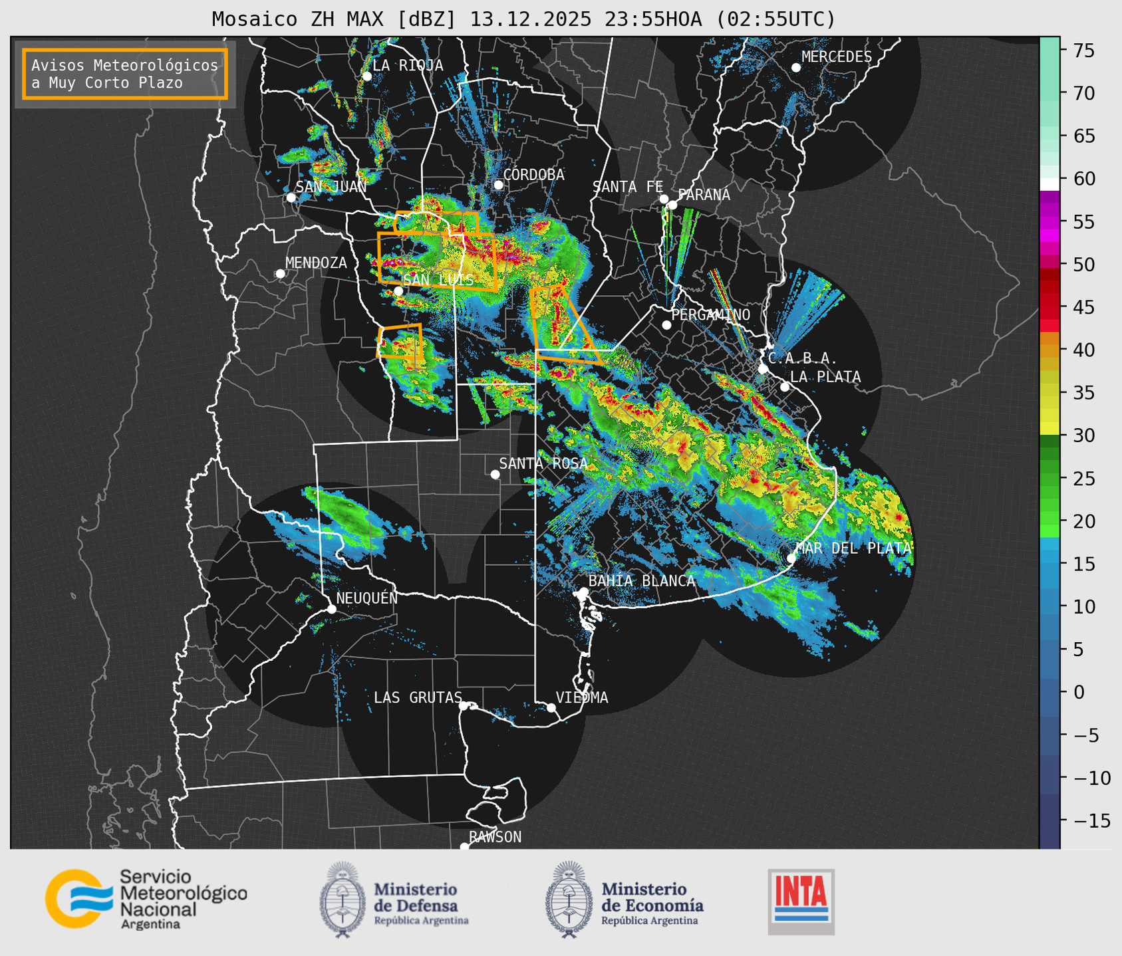The height and width of the screenshot is (956, 1122).
Task: Select the MERCEDES city dot
Action: (795, 68)
